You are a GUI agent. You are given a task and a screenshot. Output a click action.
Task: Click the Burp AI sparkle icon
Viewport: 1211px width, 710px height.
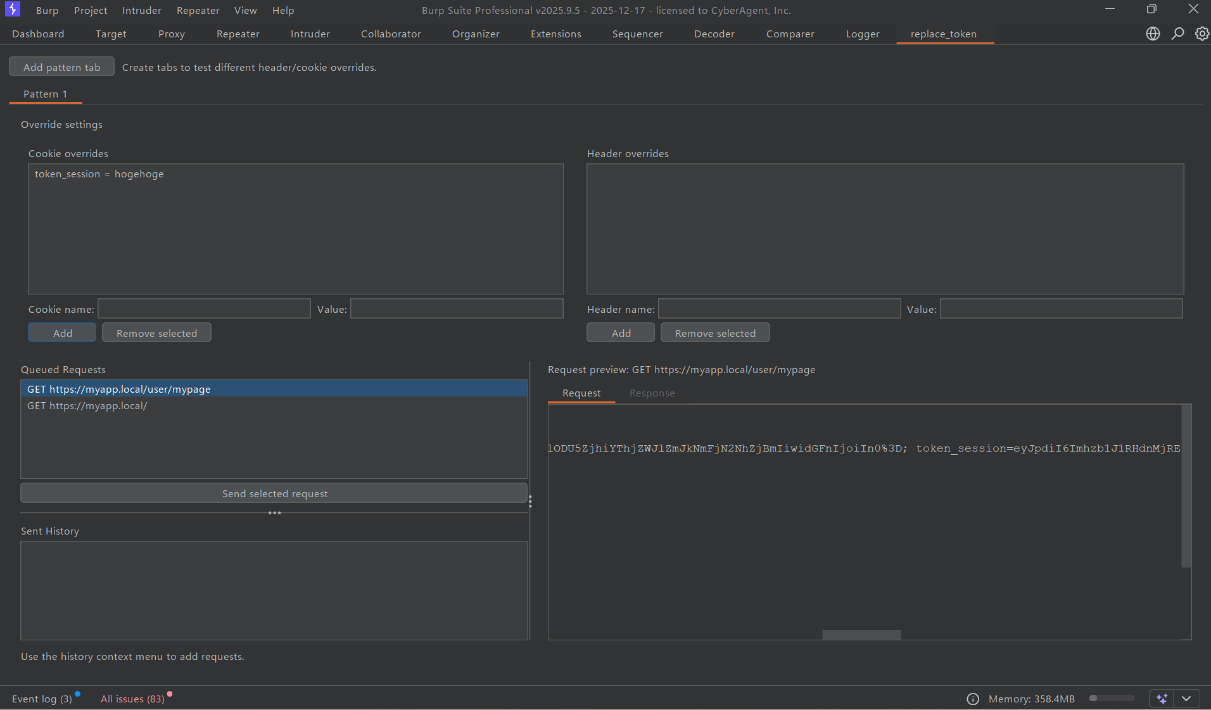1162,699
